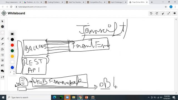The height and width of the screenshot is (100, 178).
Task: Pick the blue color swatch
Action: point(12,67)
